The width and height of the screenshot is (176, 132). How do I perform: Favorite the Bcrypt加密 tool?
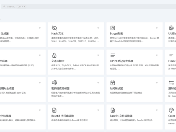click(157, 28)
